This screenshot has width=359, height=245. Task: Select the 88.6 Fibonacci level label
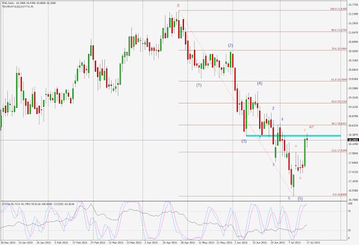point(339,30)
